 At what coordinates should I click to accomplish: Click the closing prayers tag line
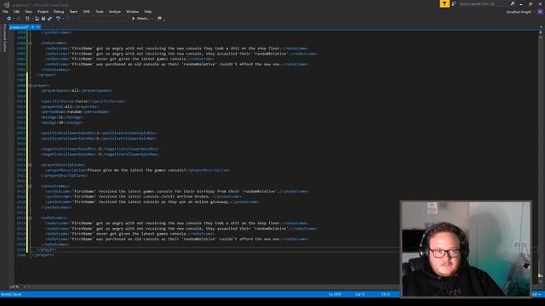tap(43, 255)
